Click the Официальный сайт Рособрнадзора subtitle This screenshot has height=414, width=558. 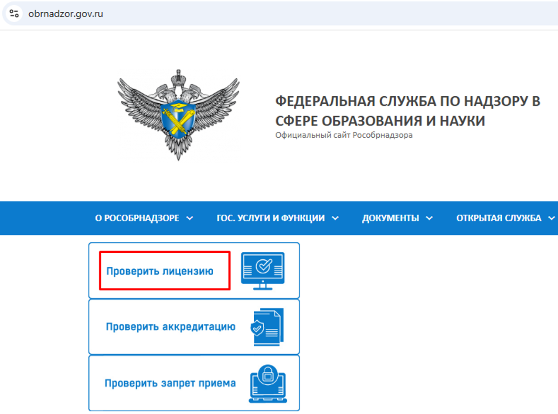(x=344, y=135)
